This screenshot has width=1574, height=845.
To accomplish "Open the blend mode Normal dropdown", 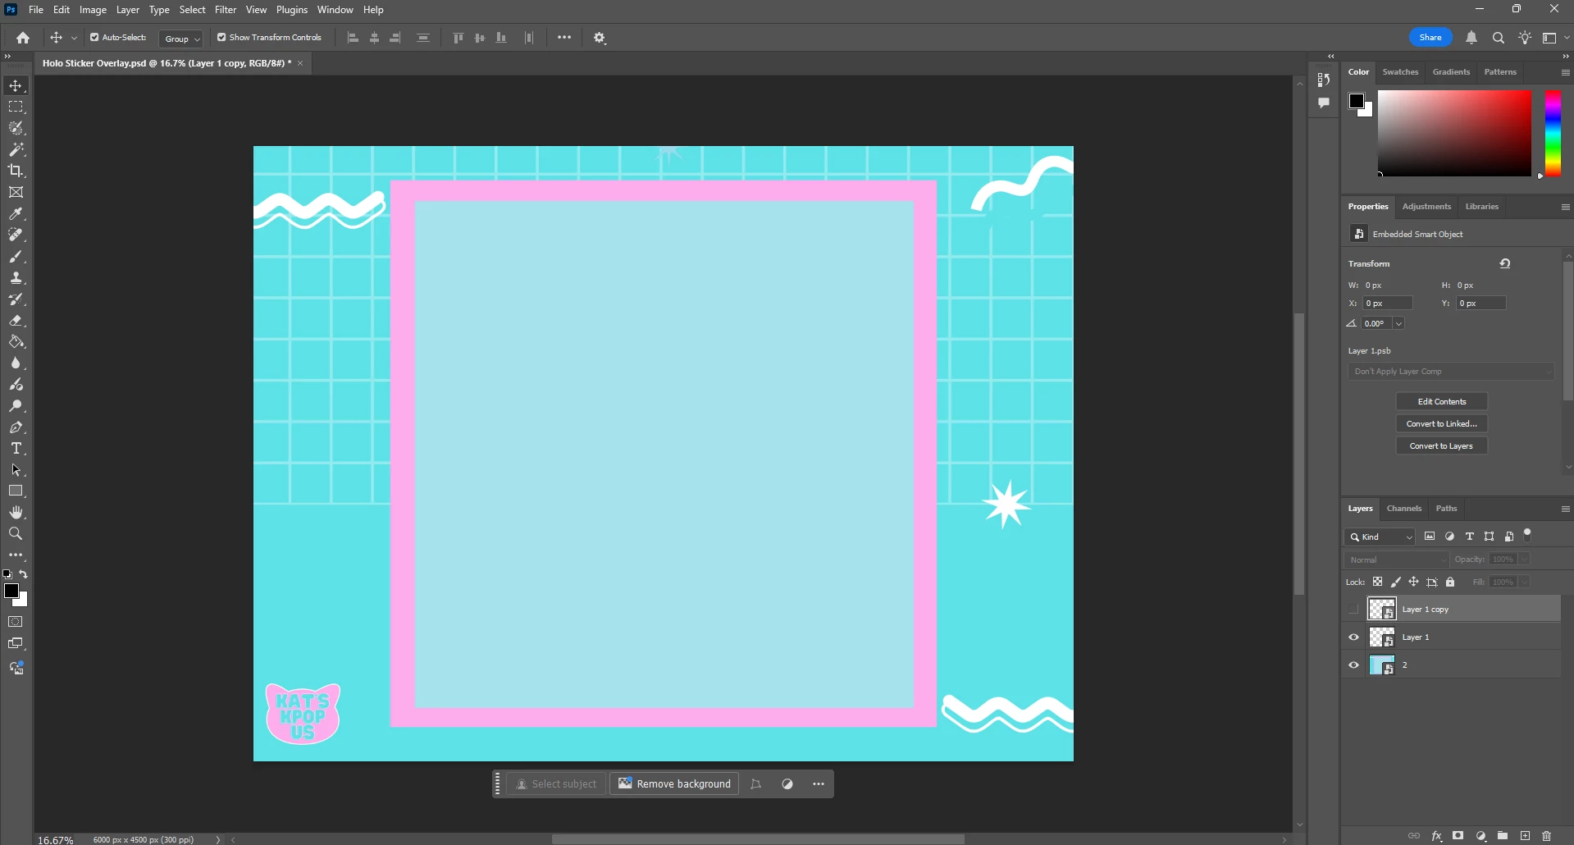I will click(1397, 560).
